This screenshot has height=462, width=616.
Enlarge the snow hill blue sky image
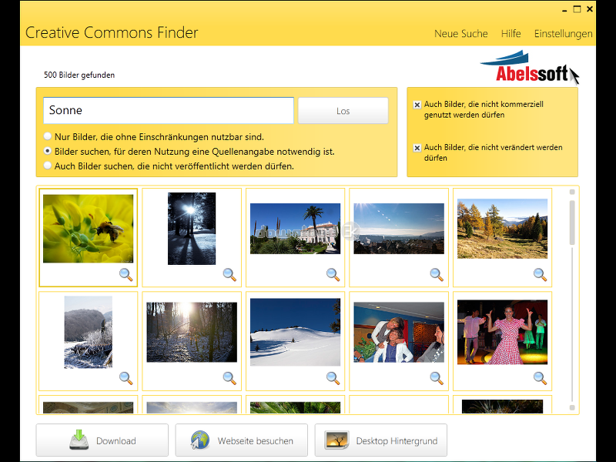333,378
